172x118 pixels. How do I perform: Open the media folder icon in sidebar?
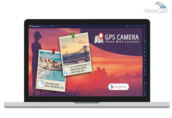145,63
